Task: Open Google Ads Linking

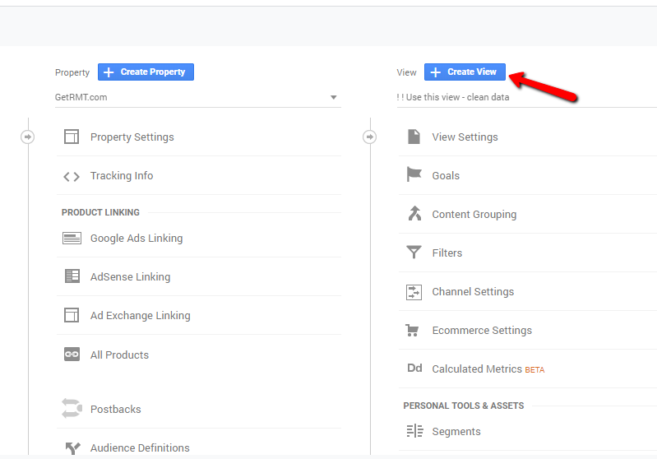Action: [136, 238]
